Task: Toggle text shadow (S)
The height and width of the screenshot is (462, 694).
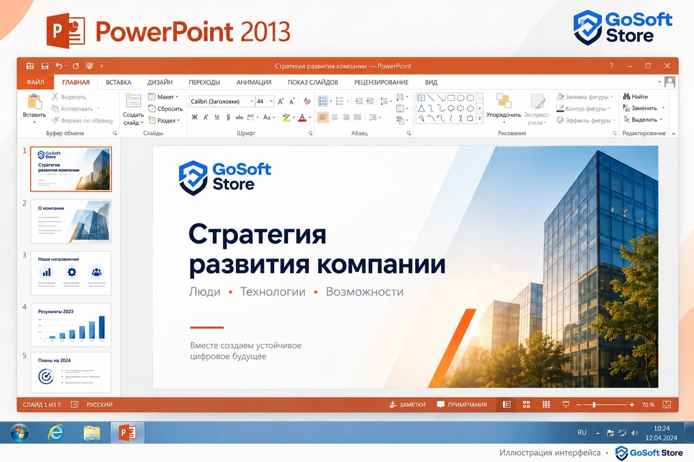Action: coord(228,117)
